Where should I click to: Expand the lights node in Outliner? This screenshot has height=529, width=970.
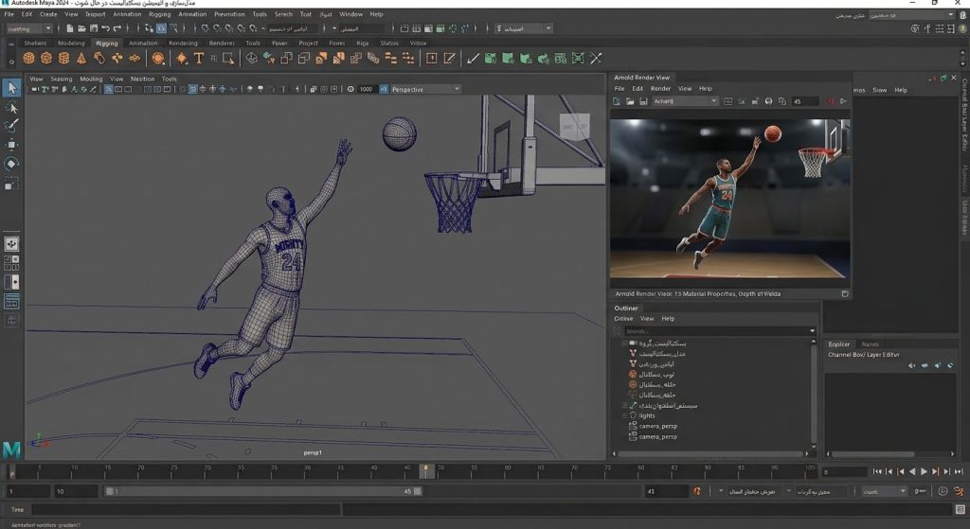pyautogui.click(x=624, y=415)
